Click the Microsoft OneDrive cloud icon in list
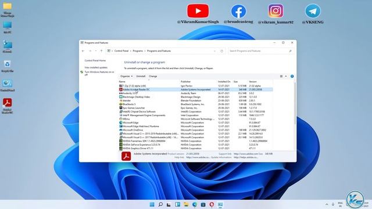 pos(121,130)
